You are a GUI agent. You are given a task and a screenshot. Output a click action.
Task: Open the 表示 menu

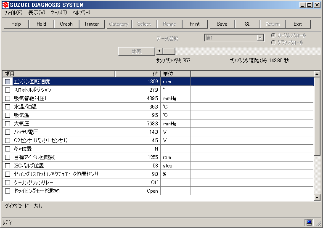coord(37,13)
